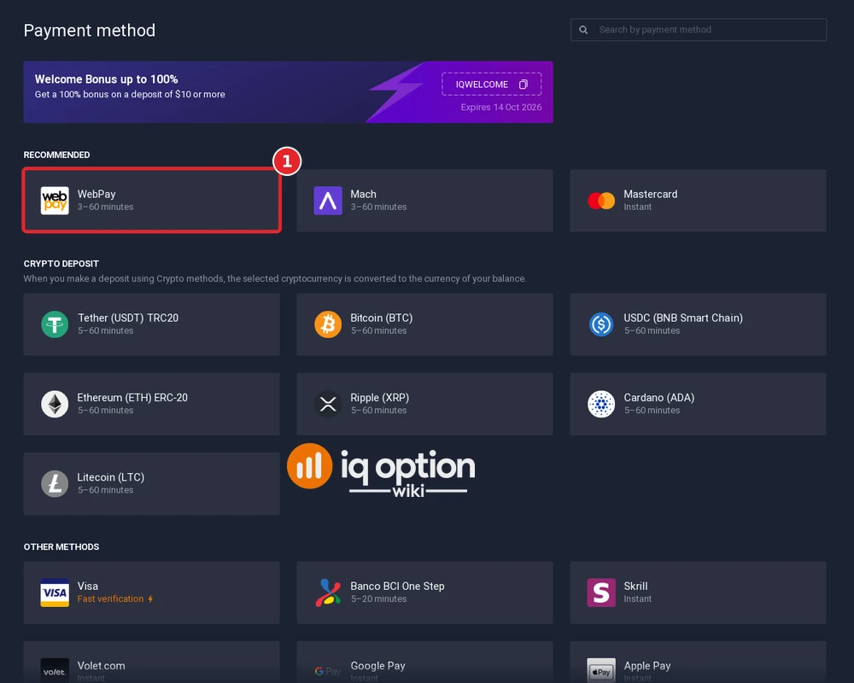The width and height of the screenshot is (854, 683).
Task: Click the Bitcoin orange B icon
Action: (x=328, y=324)
